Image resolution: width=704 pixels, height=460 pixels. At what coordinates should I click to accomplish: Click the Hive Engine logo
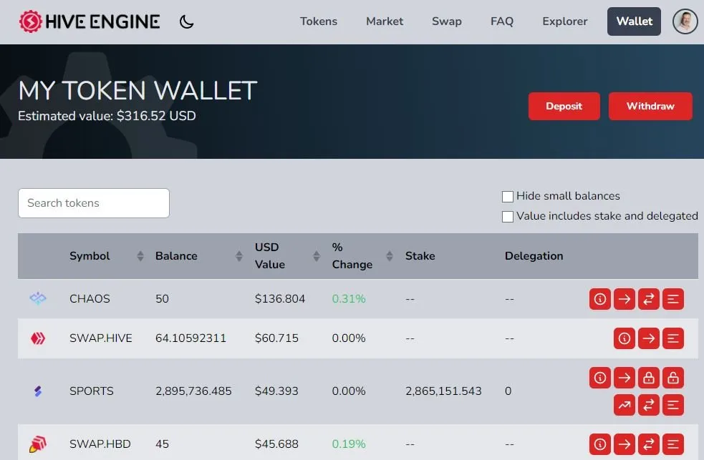click(90, 21)
